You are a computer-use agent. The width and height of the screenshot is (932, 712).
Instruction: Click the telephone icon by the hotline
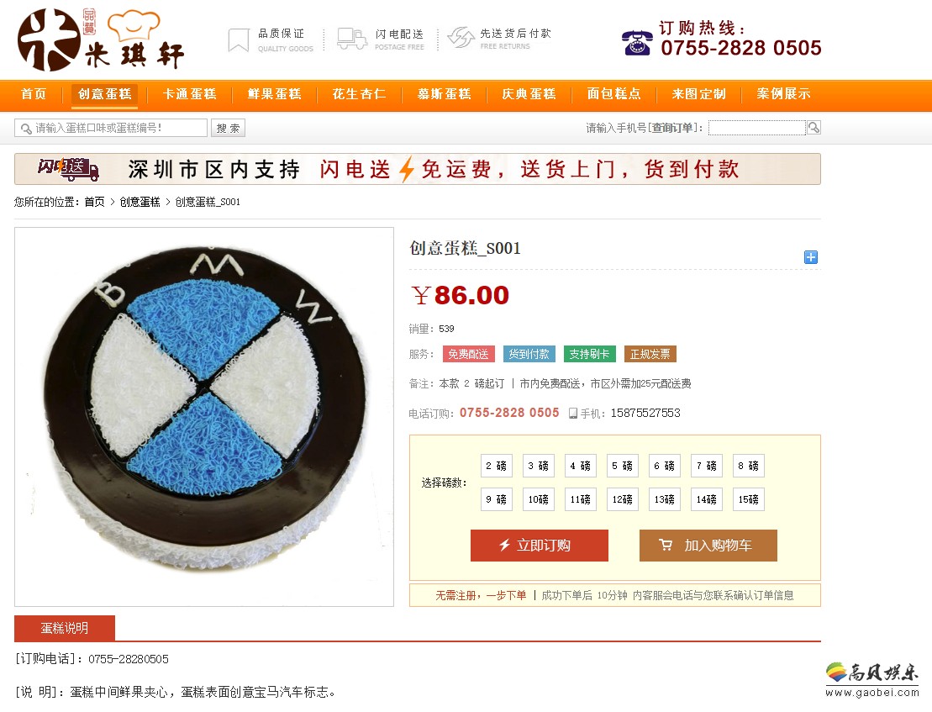click(x=637, y=43)
